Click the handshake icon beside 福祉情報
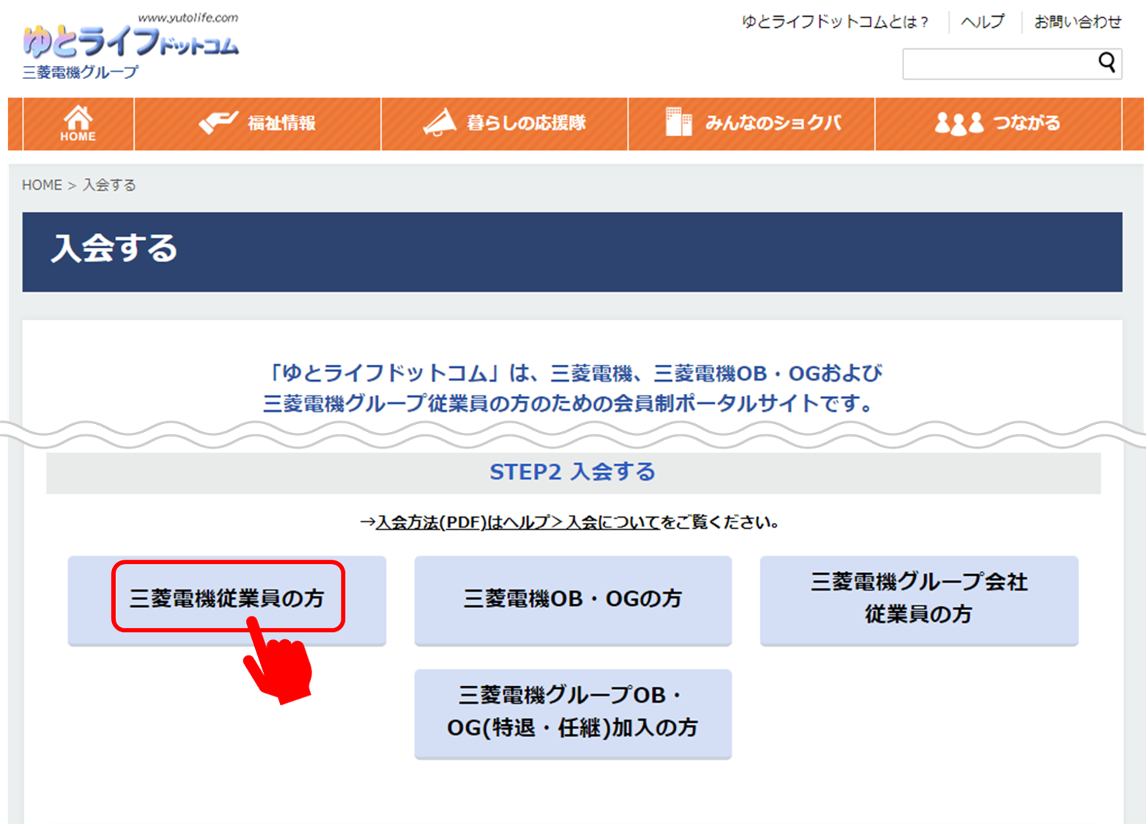The image size is (1146, 824). (x=218, y=122)
